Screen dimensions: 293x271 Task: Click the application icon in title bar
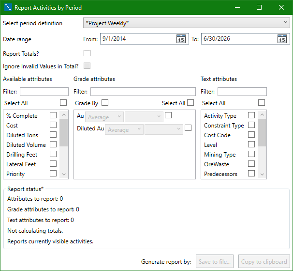click(8, 8)
